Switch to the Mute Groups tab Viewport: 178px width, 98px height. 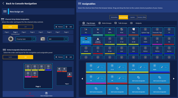pos(105,23)
